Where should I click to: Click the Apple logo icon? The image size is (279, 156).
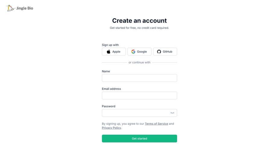109,52
